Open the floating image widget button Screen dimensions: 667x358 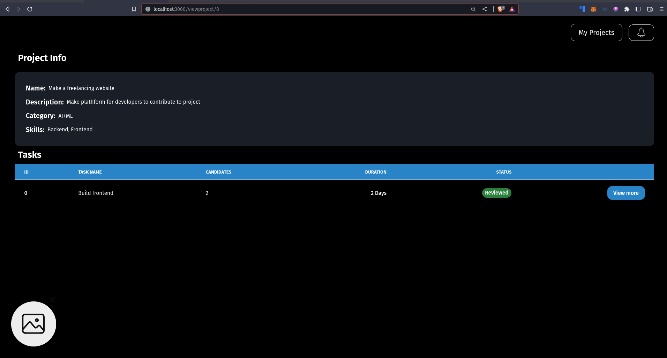pos(33,324)
